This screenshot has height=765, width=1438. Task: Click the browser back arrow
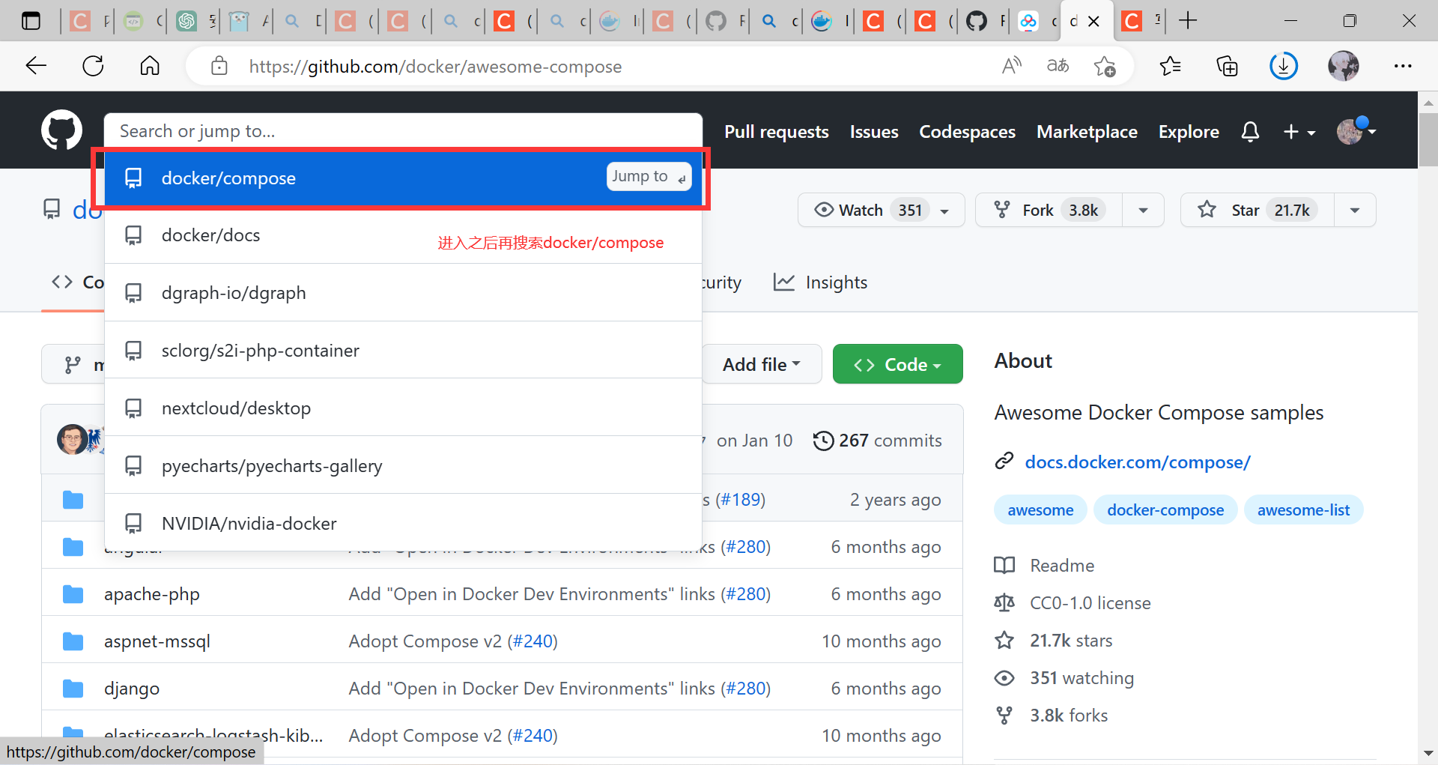36,66
